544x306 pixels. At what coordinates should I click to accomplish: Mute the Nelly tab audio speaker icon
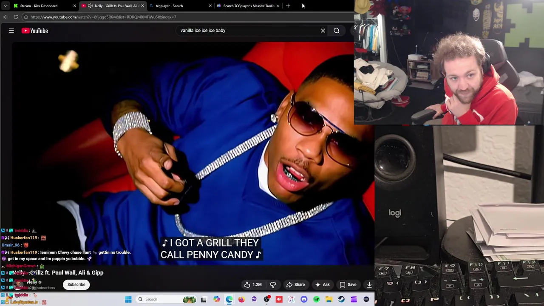pyautogui.click(x=90, y=6)
